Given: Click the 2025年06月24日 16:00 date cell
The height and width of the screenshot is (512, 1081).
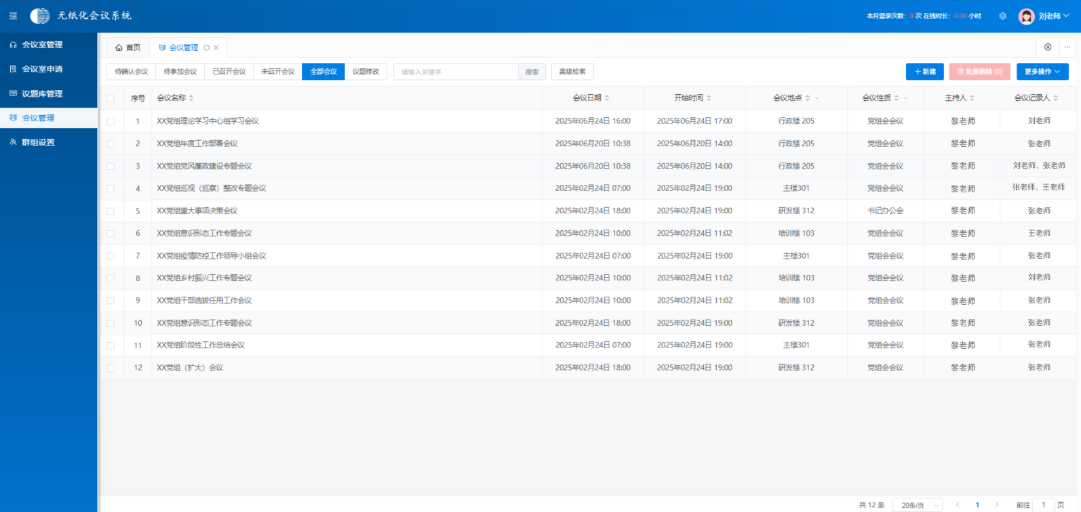Looking at the screenshot, I should (x=593, y=121).
